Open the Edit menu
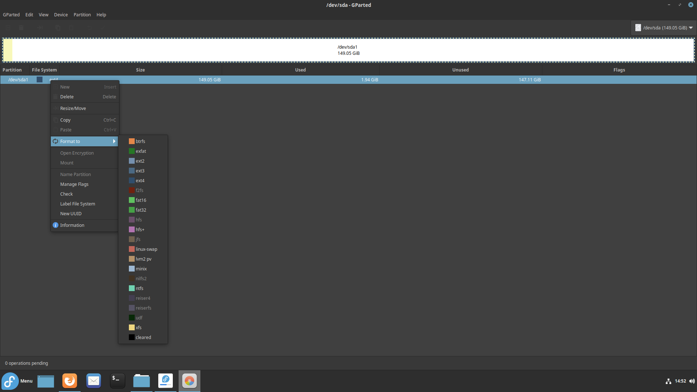The width and height of the screenshot is (697, 392). (x=29, y=15)
